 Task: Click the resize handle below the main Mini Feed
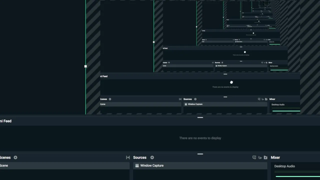point(200,154)
